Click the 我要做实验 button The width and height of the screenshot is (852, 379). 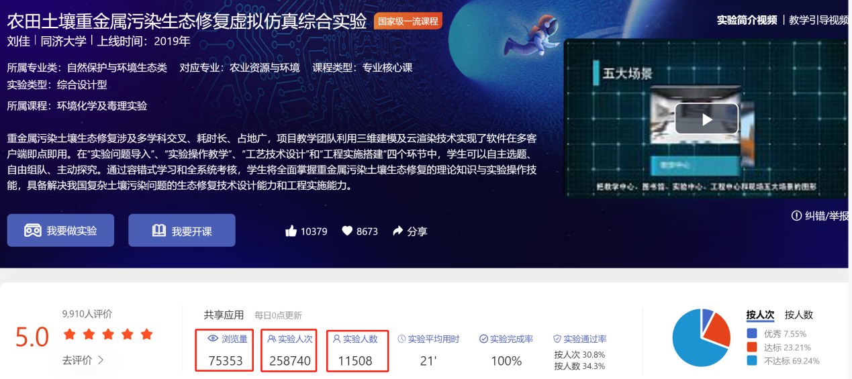60,231
